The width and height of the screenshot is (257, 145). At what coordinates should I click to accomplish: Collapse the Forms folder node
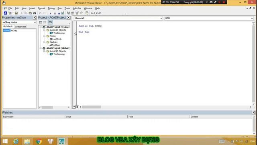44,36
